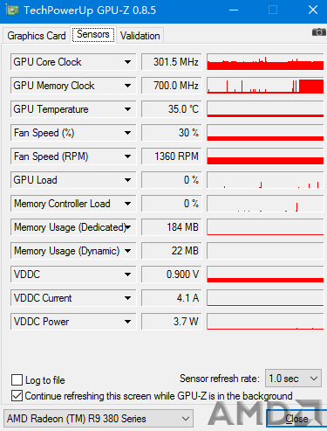The width and height of the screenshot is (327, 431).
Task: Click the GPU-Z app icon in title bar
Action: (12, 10)
